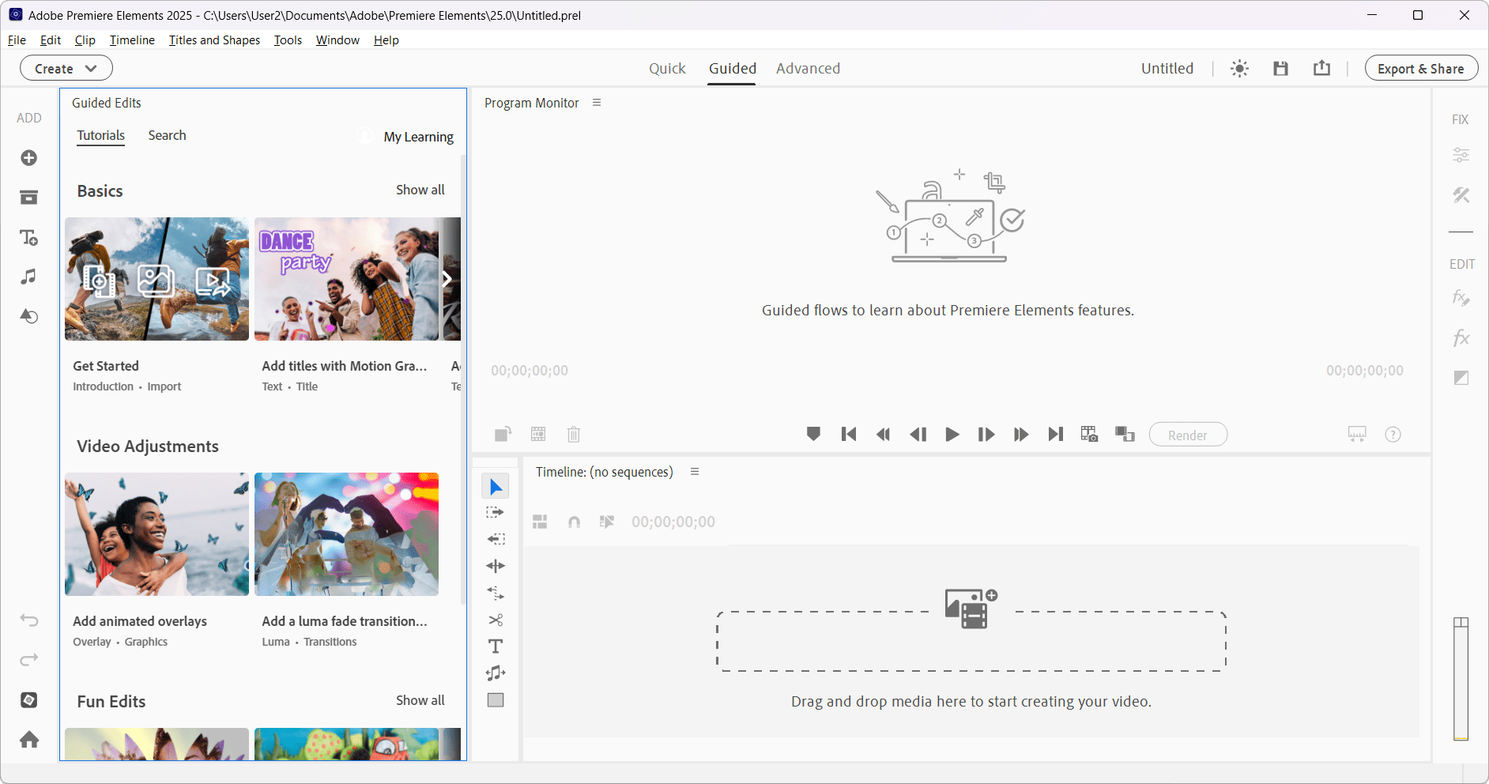The height and width of the screenshot is (784, 1489).
Task: Open the Titles and Shapes menu
Action: click(x=214, y=40)
